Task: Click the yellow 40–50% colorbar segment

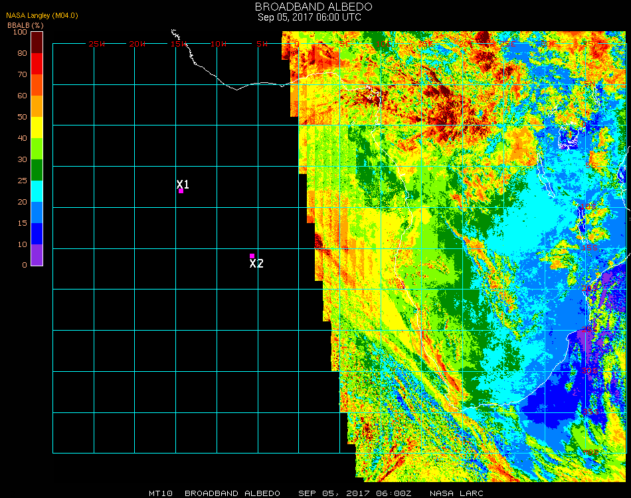Action: pos(37,127)
